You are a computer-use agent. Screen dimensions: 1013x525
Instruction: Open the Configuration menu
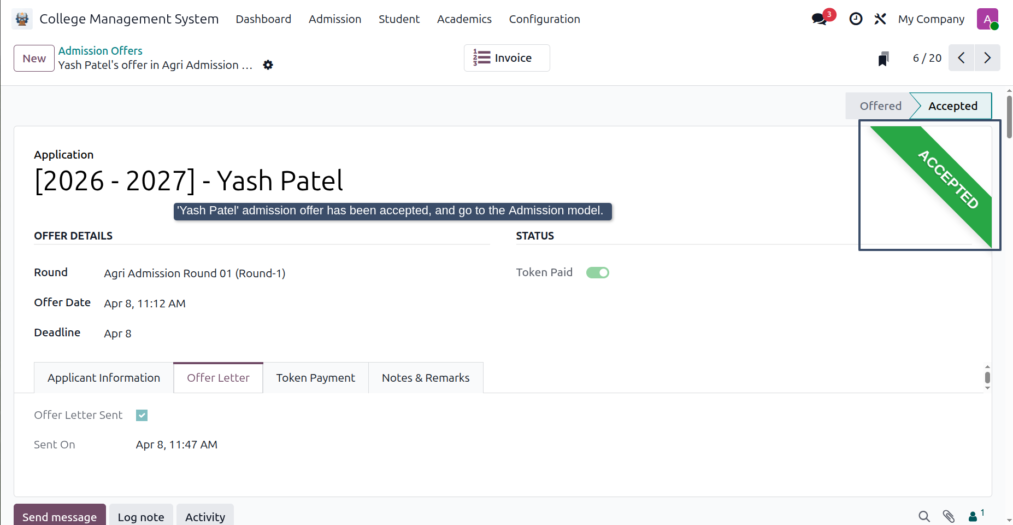pos(544,19)
